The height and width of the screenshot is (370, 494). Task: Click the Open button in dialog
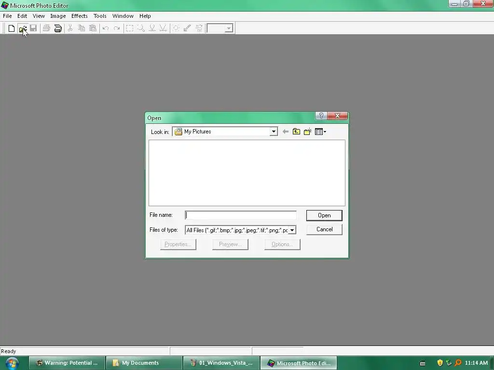point(324,215)
